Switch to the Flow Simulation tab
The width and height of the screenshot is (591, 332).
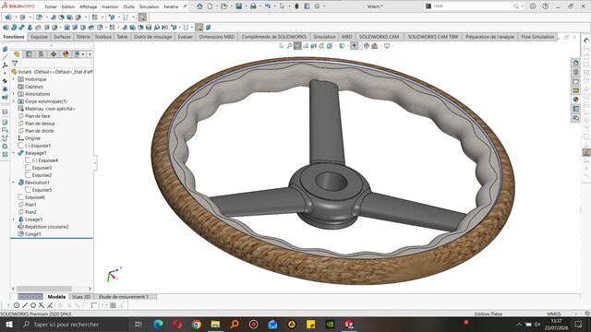[537, 37]
